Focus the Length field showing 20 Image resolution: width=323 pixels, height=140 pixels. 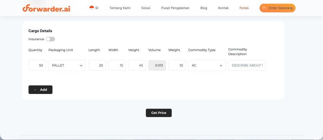click(x=97, y=66)
